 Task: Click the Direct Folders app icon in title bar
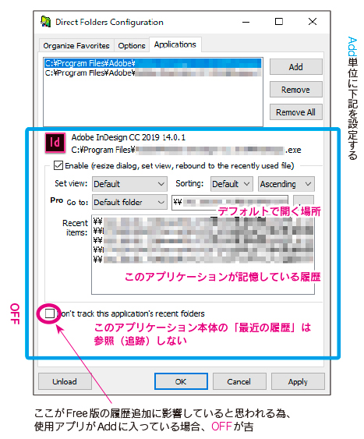[x=46, y=22]
